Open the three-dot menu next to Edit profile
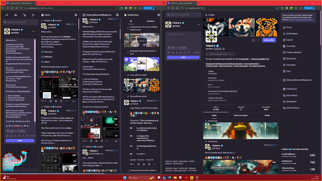Screen dimensions: 322x181 (x=259, y=40)
